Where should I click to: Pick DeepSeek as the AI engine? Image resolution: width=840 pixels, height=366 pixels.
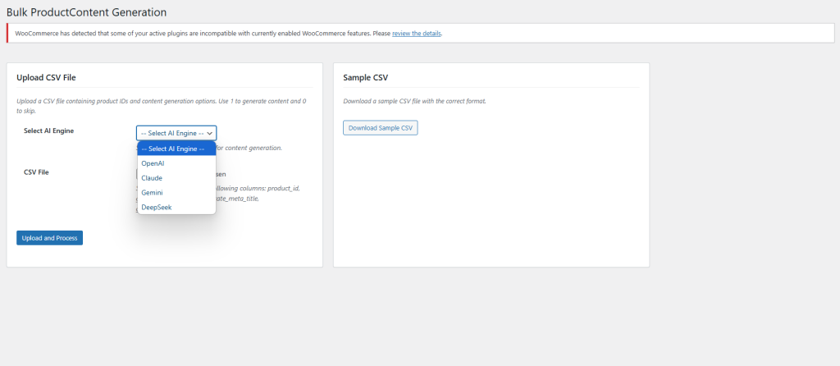(x=176, y=207)
